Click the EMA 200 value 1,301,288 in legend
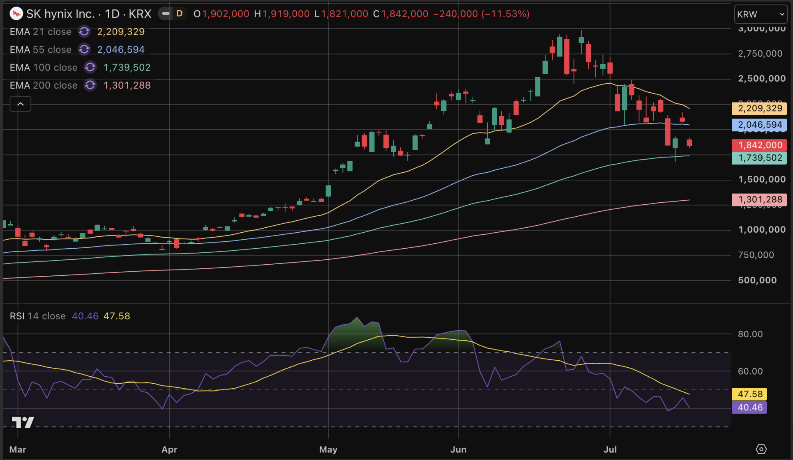 tap(127, 85)
